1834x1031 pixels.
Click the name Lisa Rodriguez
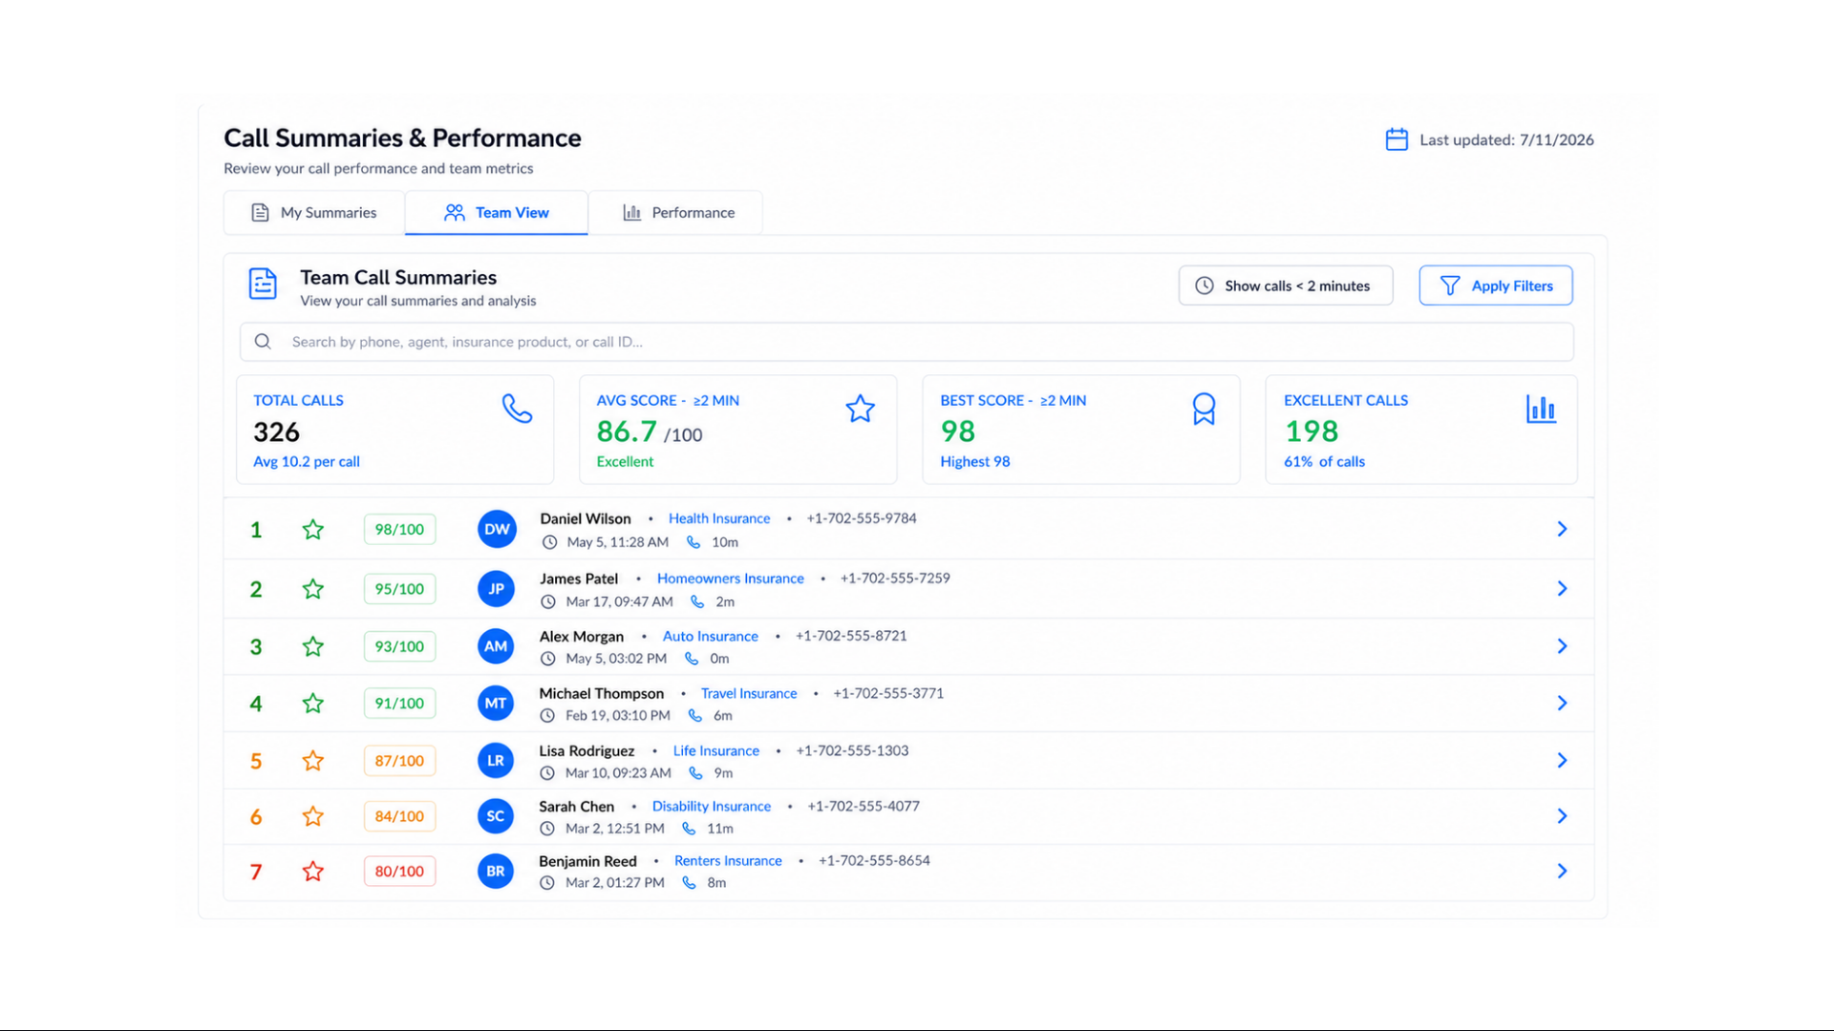(586, 751)
